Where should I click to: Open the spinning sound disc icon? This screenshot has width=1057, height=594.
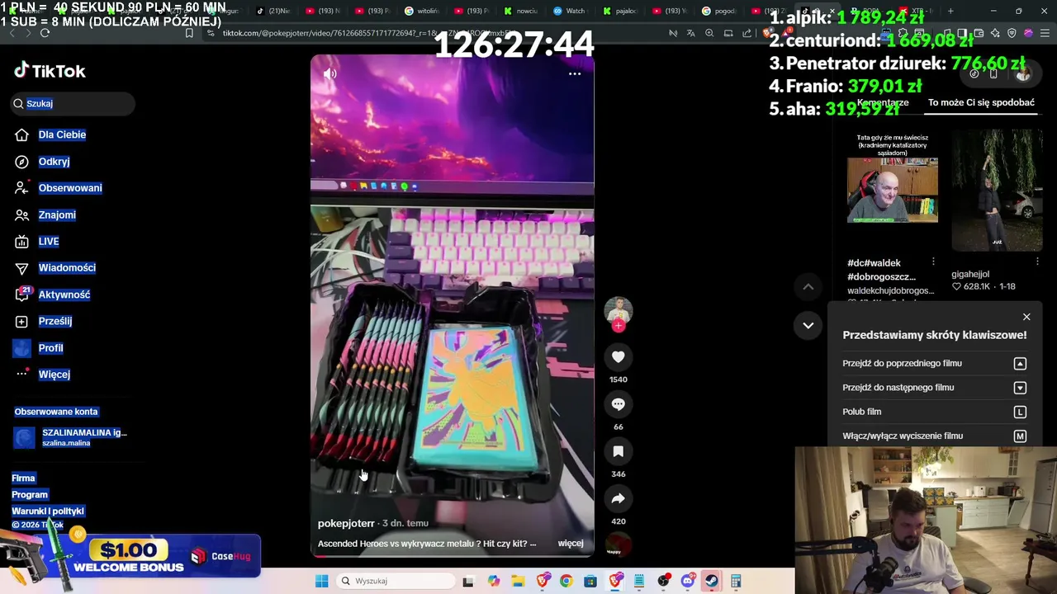tap(618, 545)
